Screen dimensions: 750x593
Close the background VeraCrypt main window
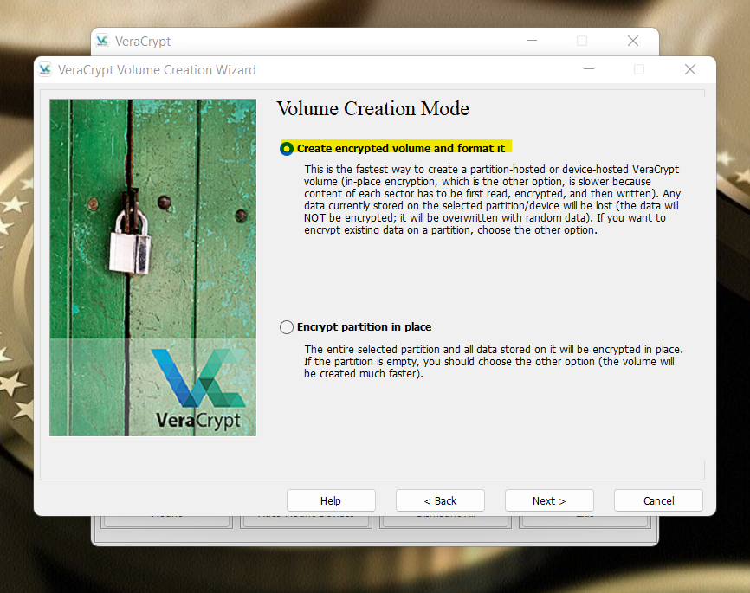[x=633, y=42]
